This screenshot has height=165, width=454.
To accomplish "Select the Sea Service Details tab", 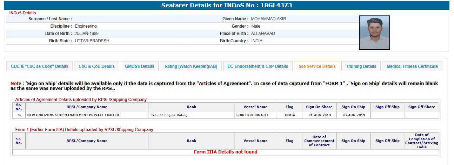I will coord(317,66).
